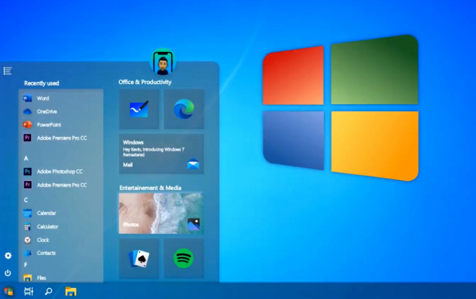Open File Explorer on taskbar
Screen dimensions: 476x299
coord(71,292)
